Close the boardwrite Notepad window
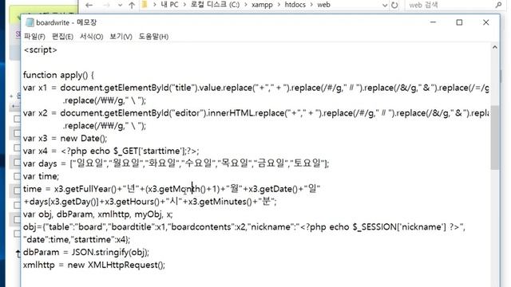 tap(485, 22)
